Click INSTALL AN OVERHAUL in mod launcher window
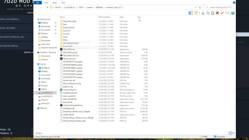Screen dimensions: 249x140 pyautogui.click(x=10, y=19)
